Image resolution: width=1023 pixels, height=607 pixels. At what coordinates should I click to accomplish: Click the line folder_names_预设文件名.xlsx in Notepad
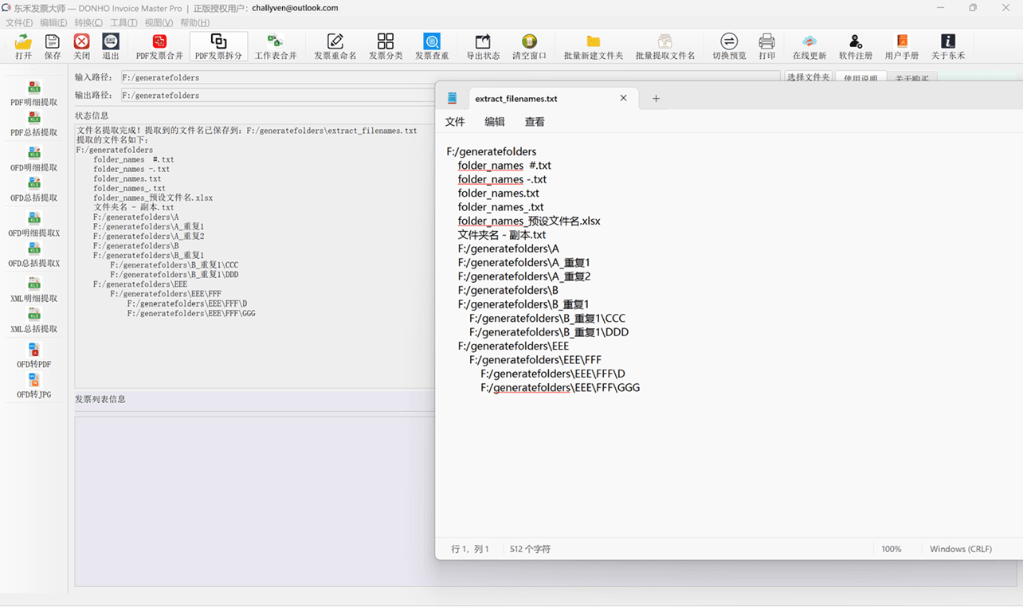pyautogui.click(x=529, y=221)
